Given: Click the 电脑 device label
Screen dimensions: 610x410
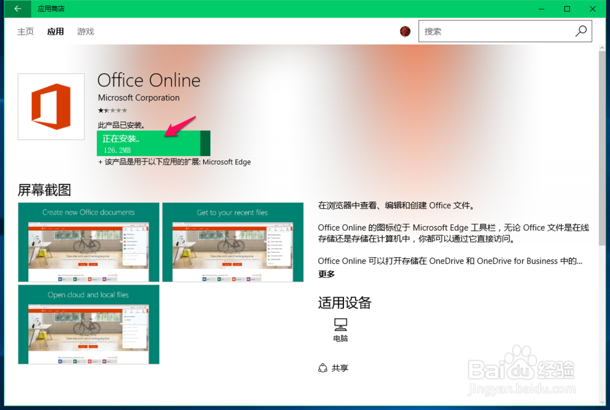Looking at the screenshot, I should pyautogui.click(x=340, y=339).
